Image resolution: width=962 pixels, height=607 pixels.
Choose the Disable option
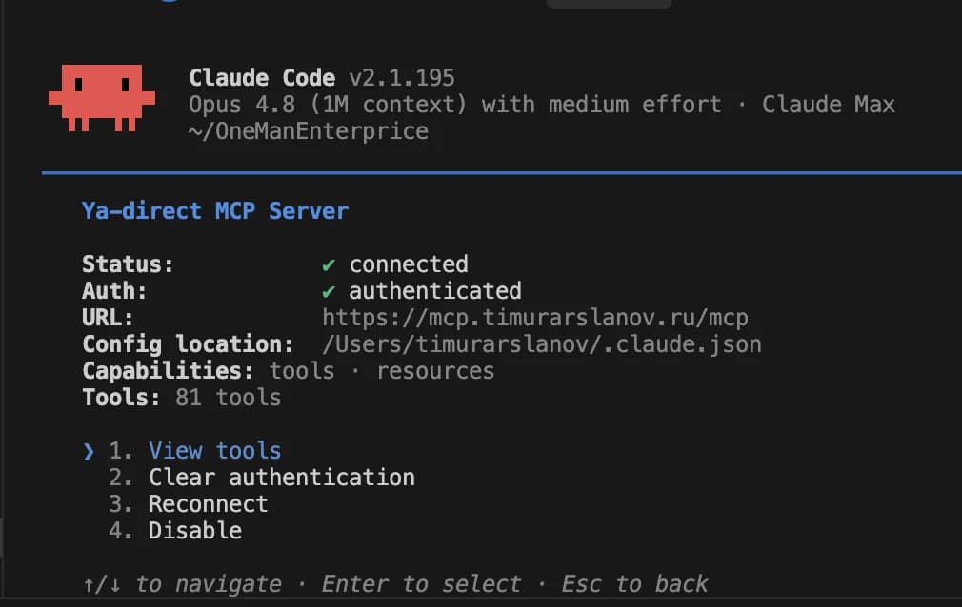pyautogui.click(x=195, y=530)
